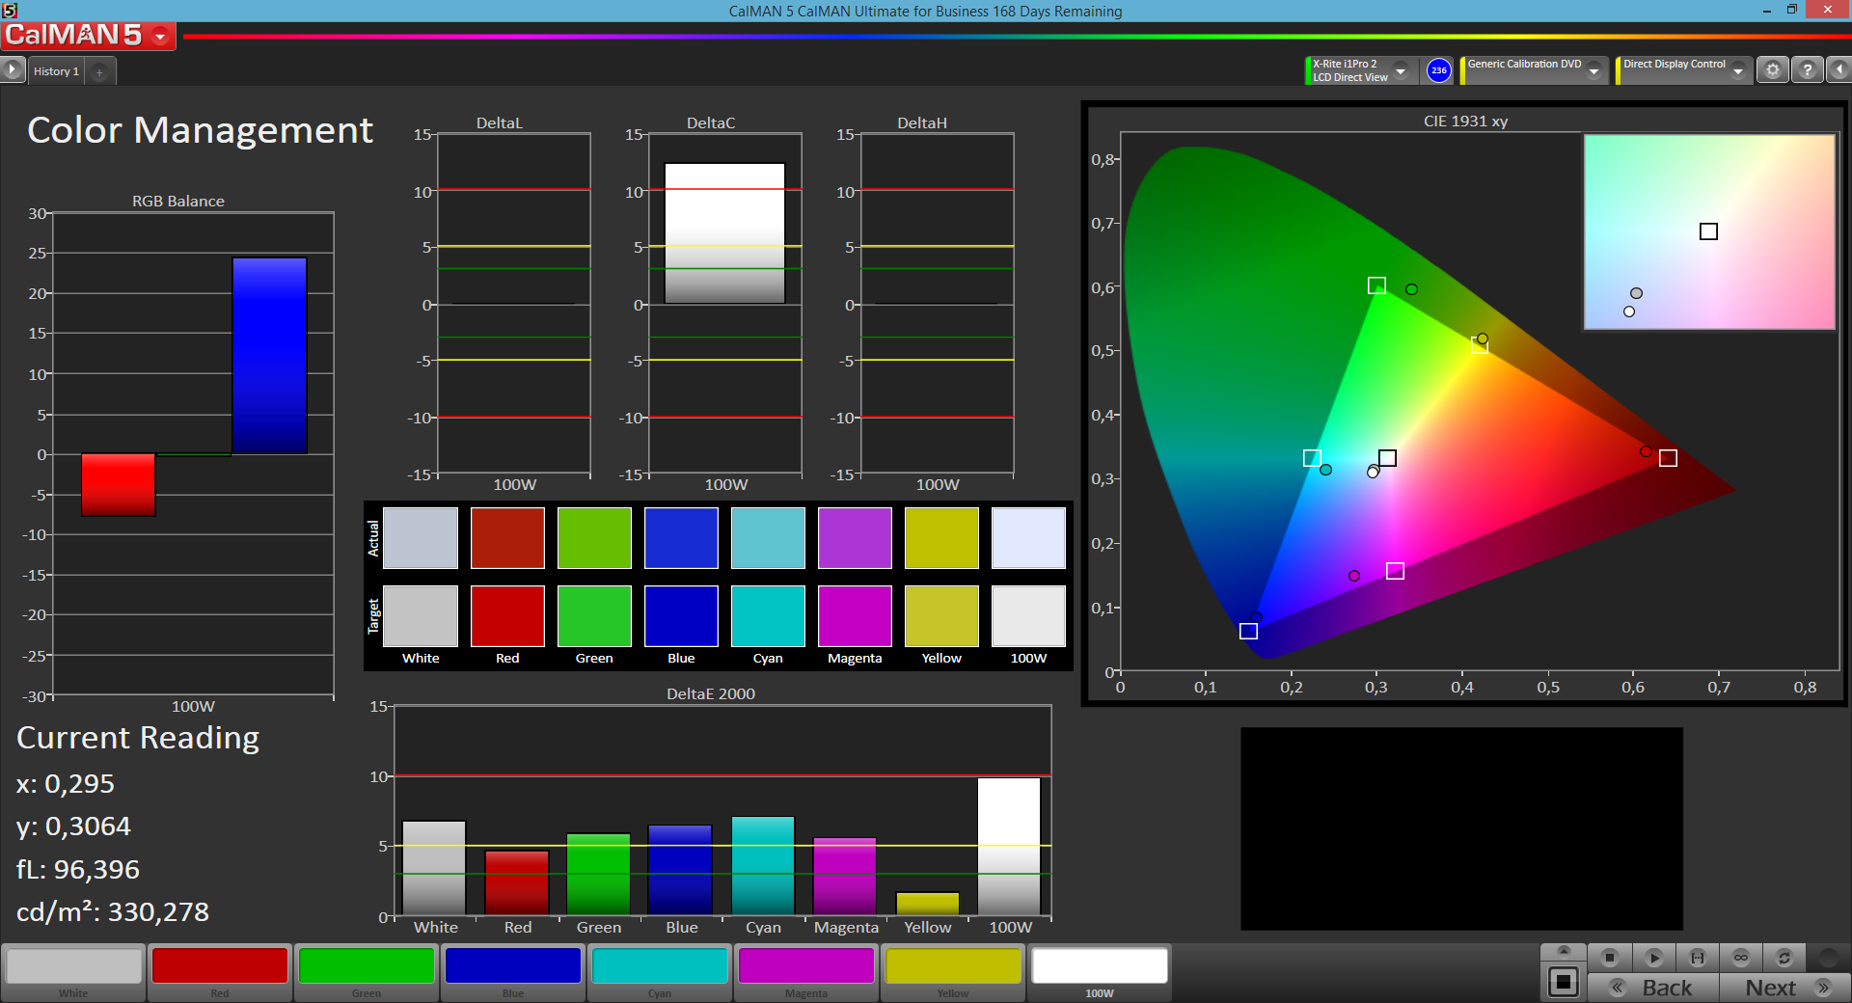The height and width of the screenshot is (1003, 1852).
Task: Click the x: 0,295 reading
Action: 66,784
